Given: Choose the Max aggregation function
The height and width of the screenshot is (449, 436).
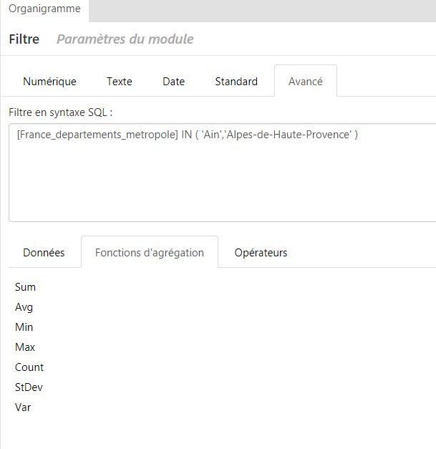Looking at the screenshot, I should pos(25,347).
